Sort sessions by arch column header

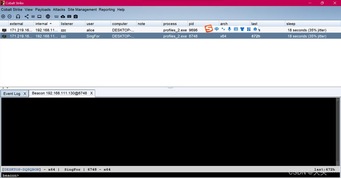click(x=234, y=23)
